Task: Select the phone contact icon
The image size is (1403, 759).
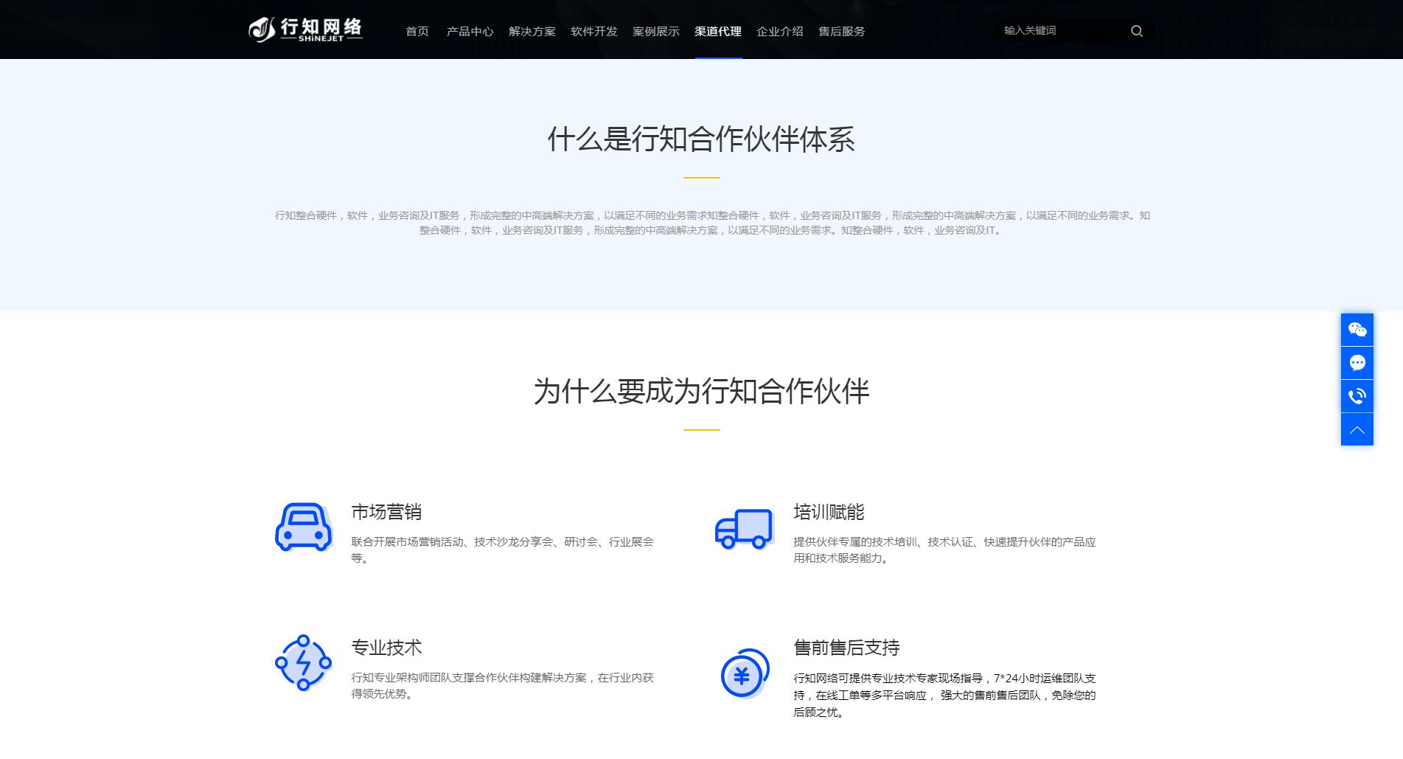Action: point(1357,396)
